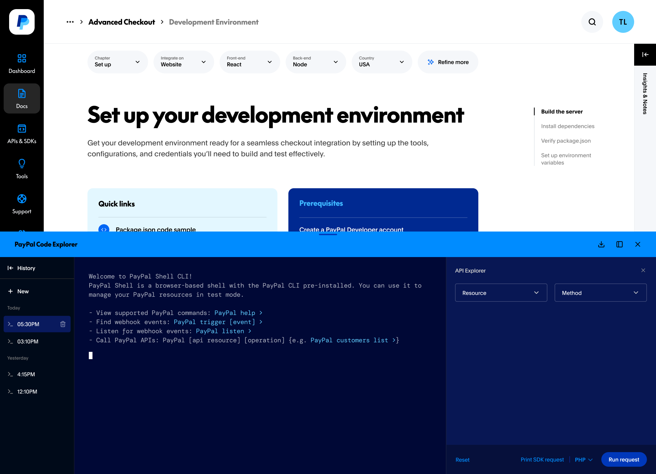The width and height of the screenshot is (656, 474).
Task: Click the Run request button
Action: 624,460
